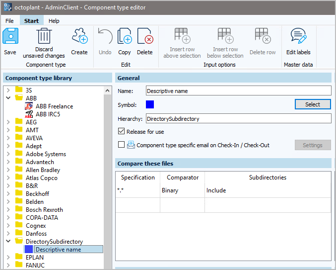Click the Undo arrow icon
The image size is (336, 270).
click(x=105, y=36)
